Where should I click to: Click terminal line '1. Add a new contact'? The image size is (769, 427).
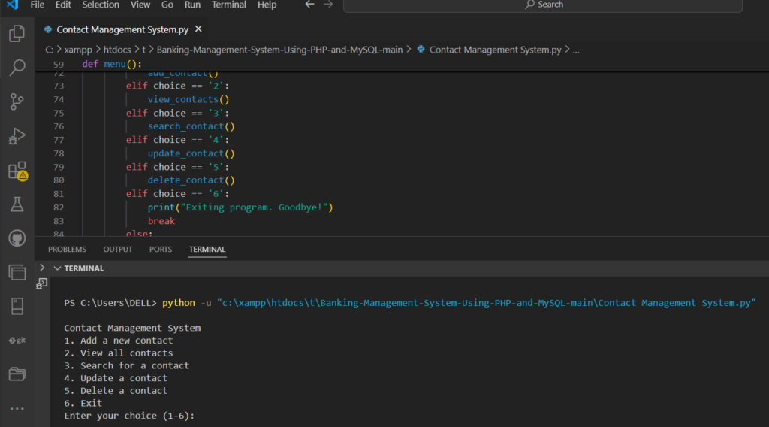point(118,340)
